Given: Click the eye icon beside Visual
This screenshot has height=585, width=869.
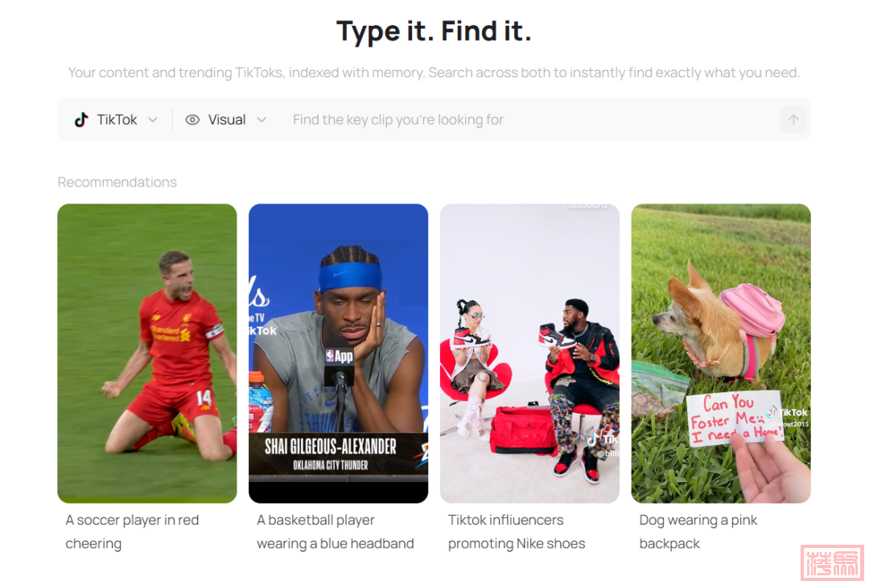Looking at the screenshot, I should pyautogui.click(x=192, y=120).
